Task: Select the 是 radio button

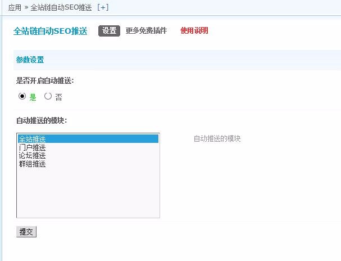Action: click(x=22, y=96)
